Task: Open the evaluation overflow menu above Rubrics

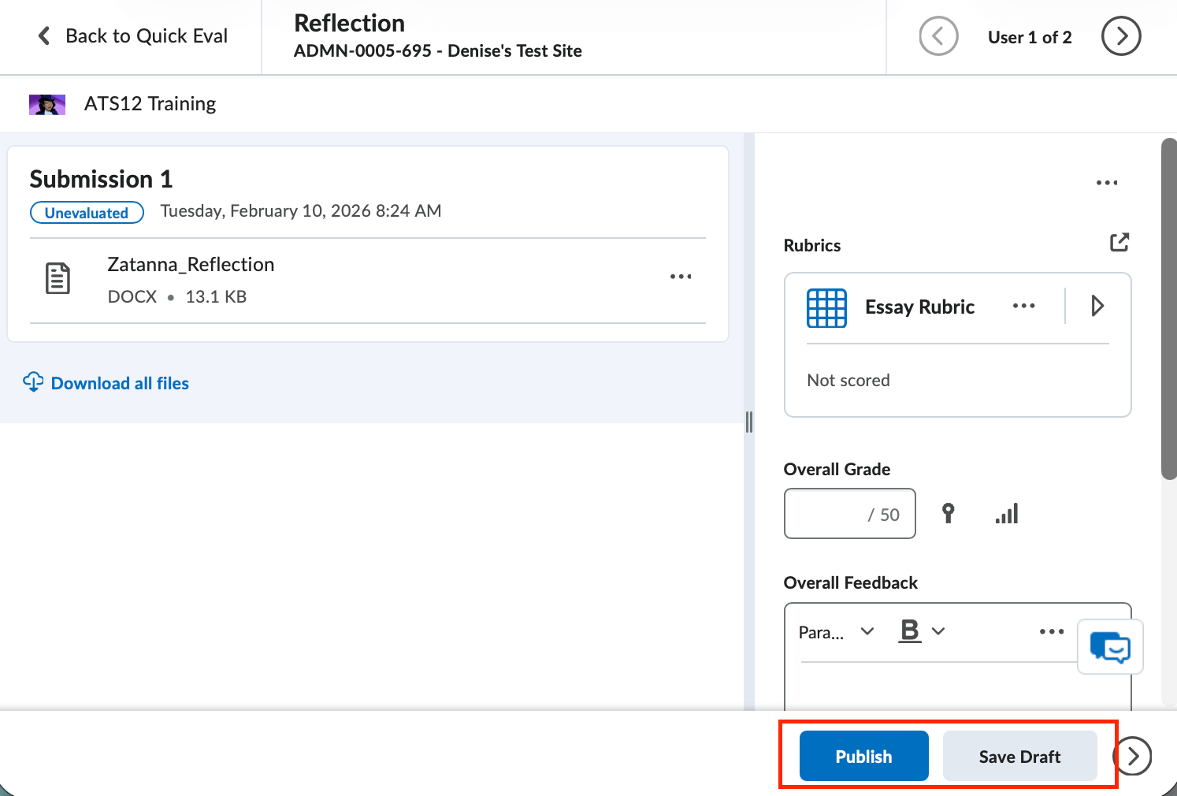Action: pyautogui.click(x=1107, y=182)
